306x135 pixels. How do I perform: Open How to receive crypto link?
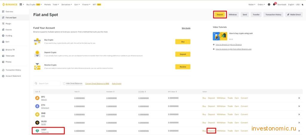click(x=233, y=49)
